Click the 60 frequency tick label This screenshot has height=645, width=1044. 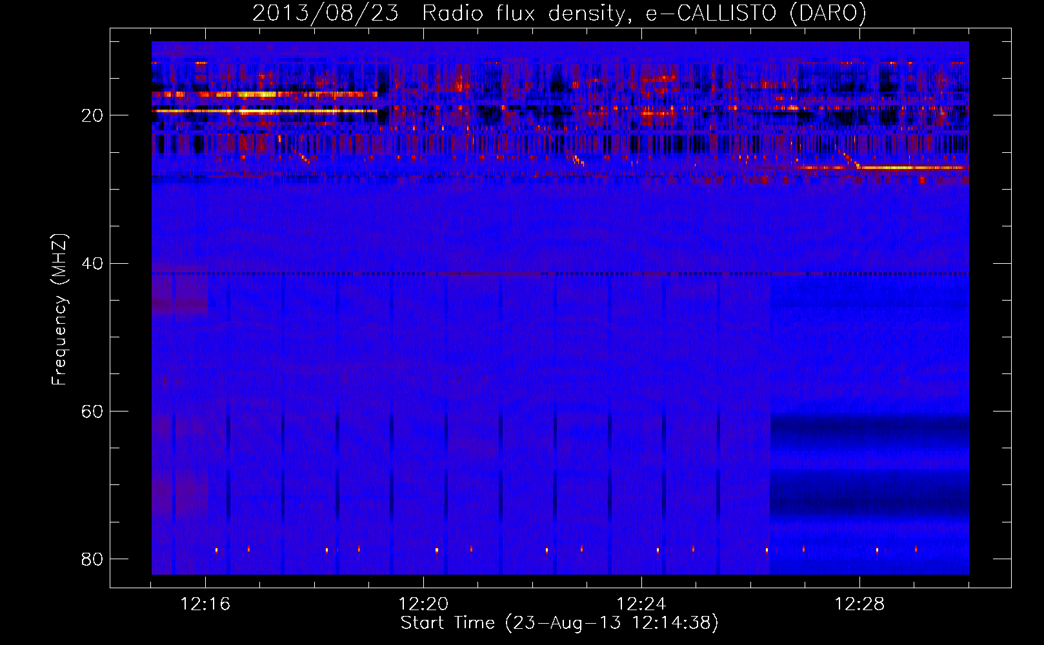92,412
